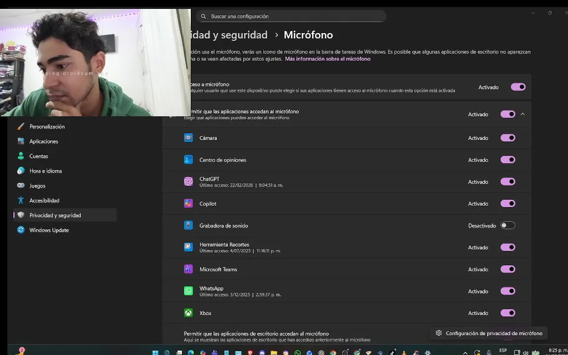This screenshot has width=568, height=355.
Task: Collapse the app microphone access list chevron
Action: 522,114
